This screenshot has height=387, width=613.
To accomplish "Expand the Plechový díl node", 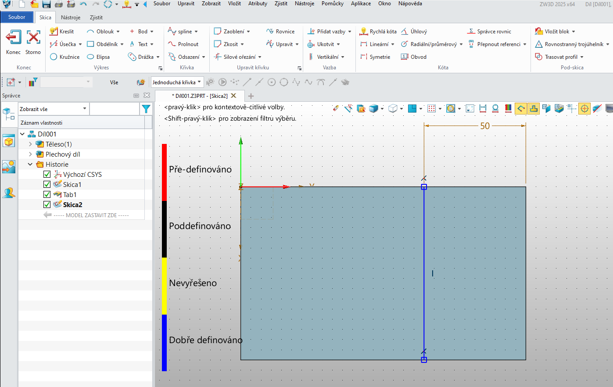I will [30, 154].
